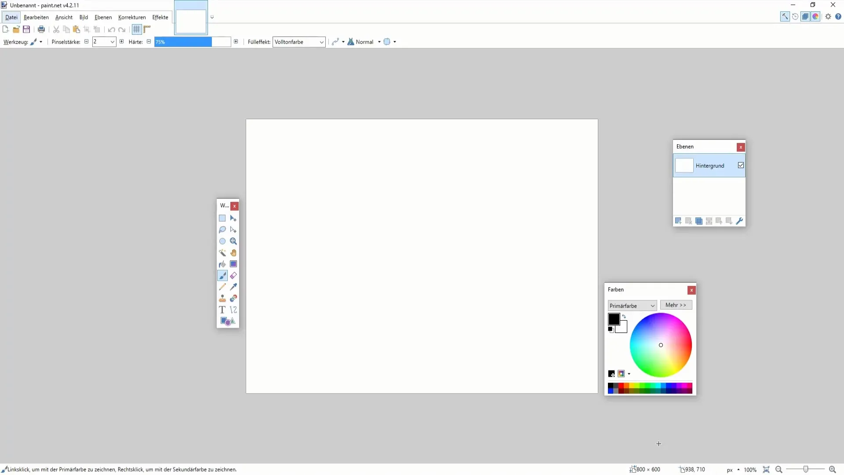This screenshot has height=475, width=844.
Task: Select the Paintbrush tool
Action: 222,275
